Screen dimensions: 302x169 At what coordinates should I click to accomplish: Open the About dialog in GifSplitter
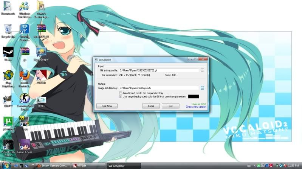(151, 106)
